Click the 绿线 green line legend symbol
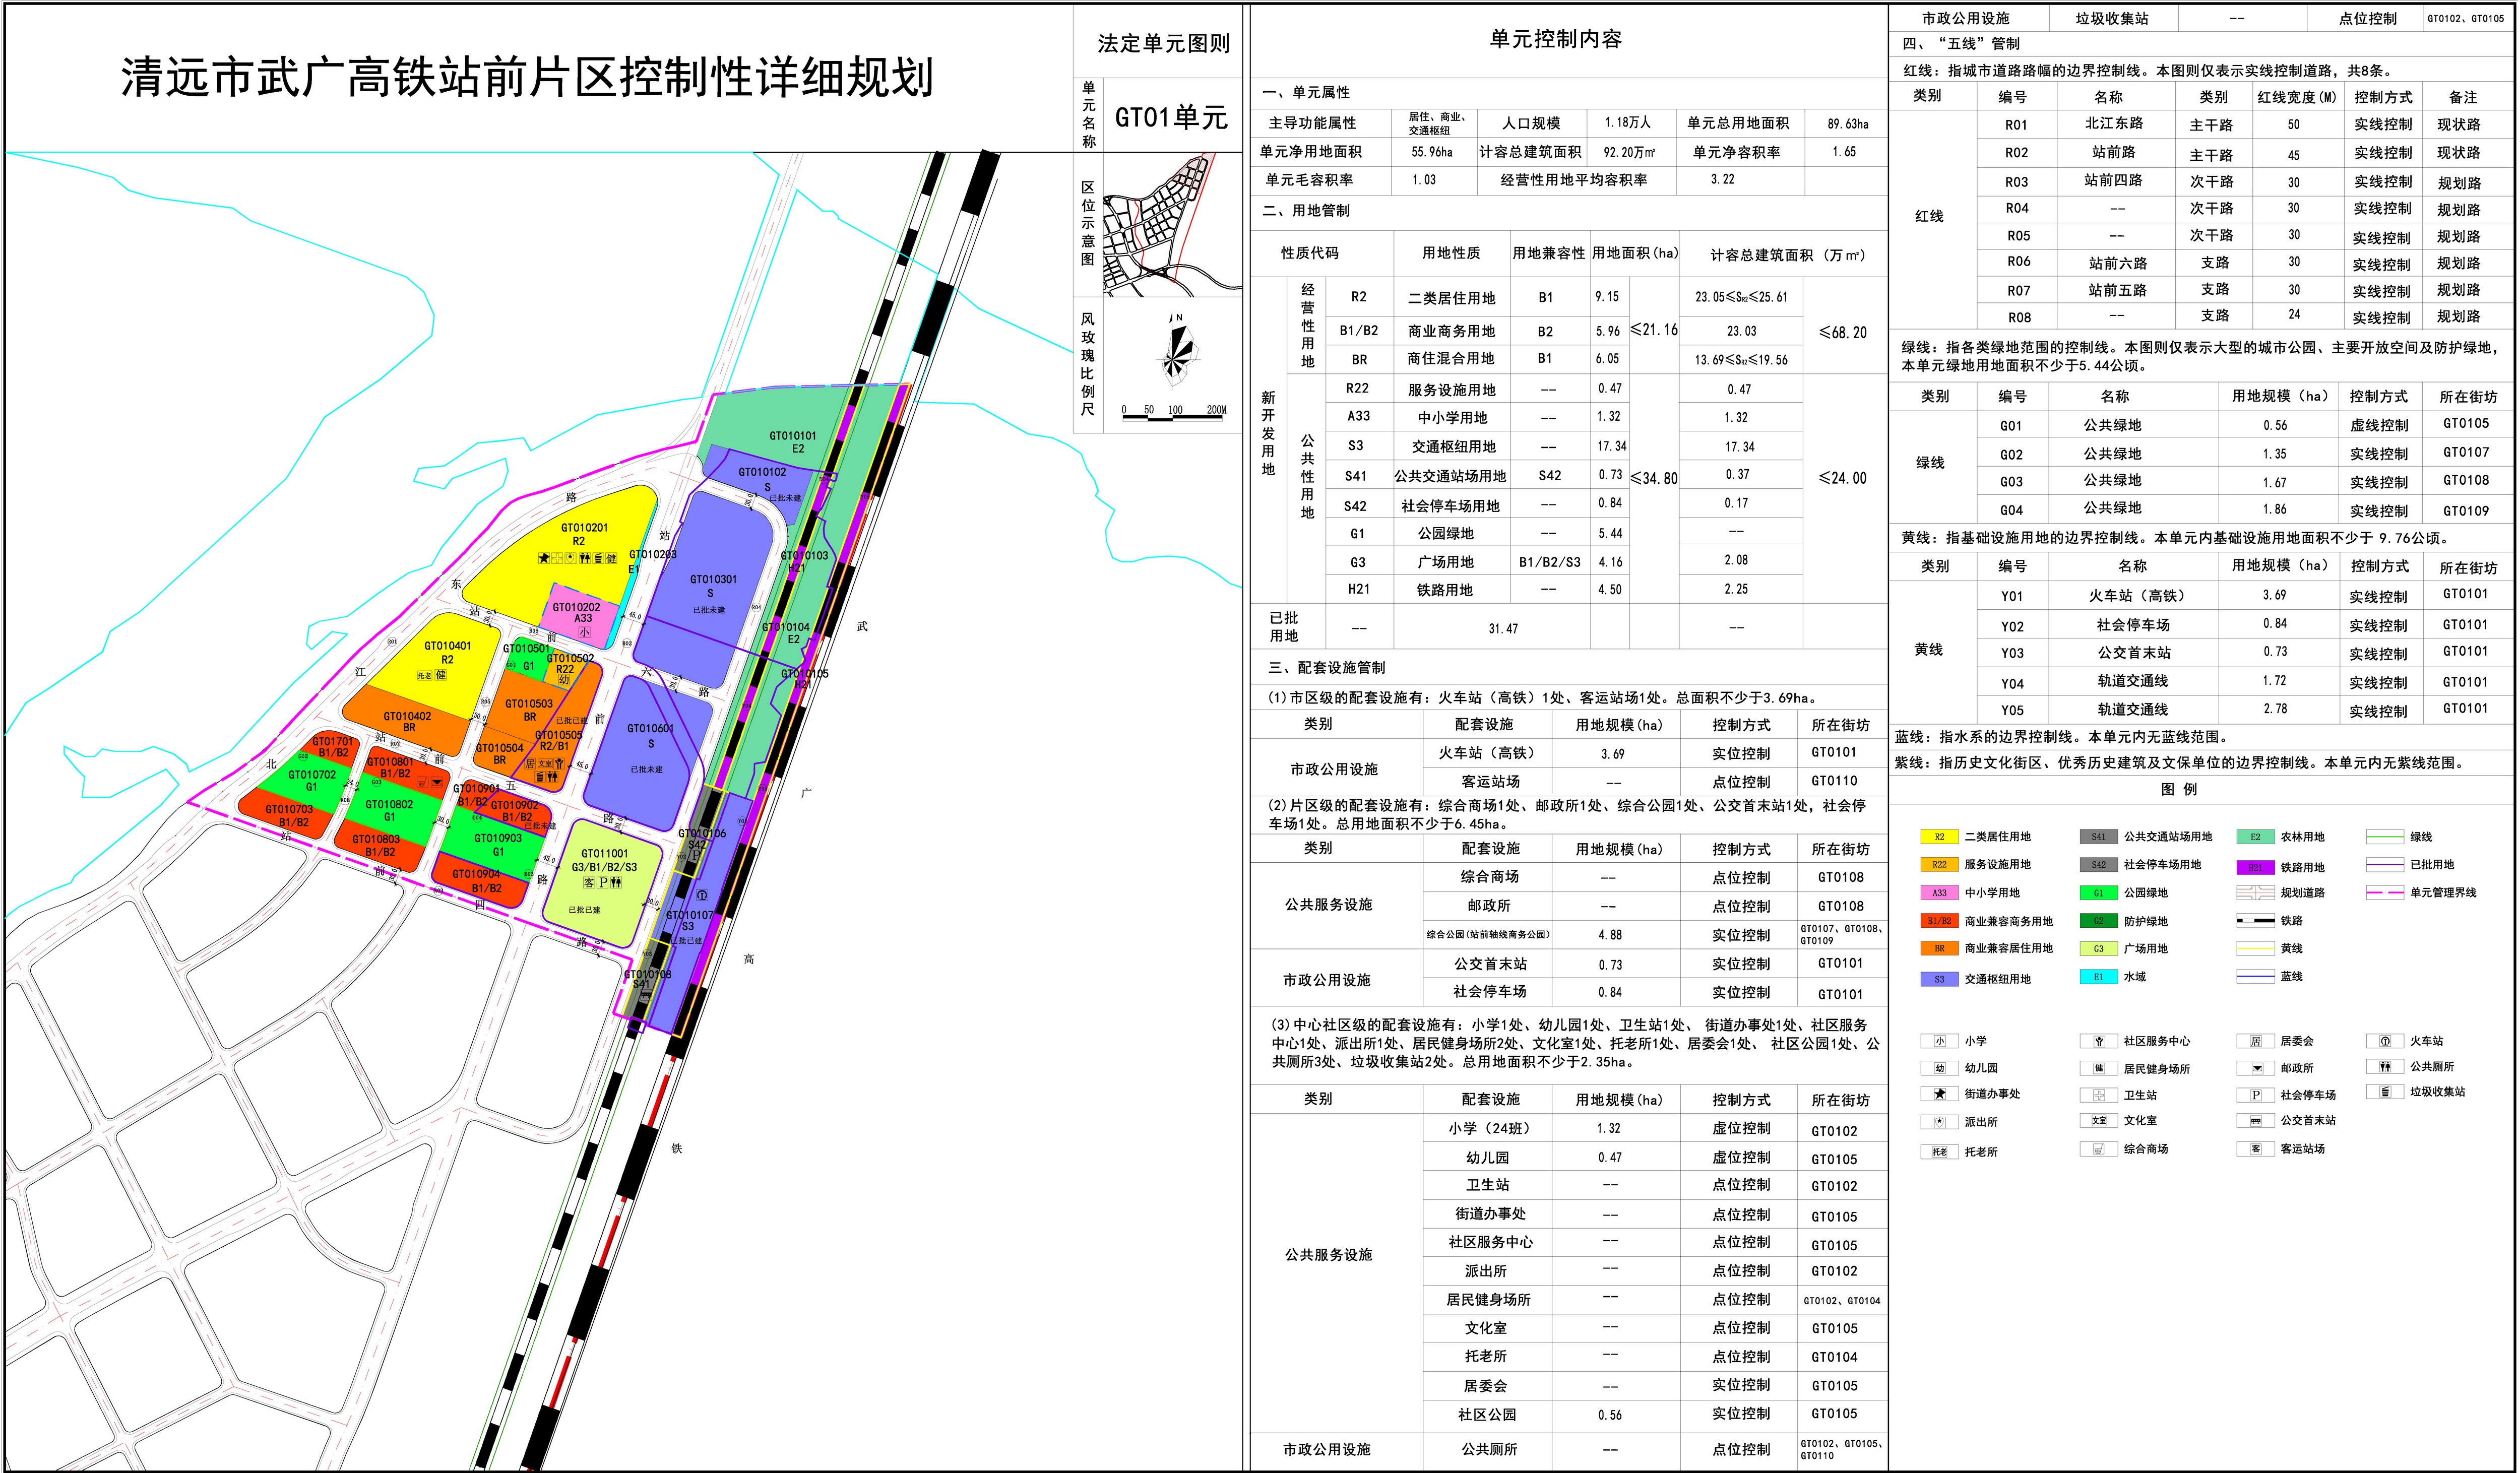The image size is (2520, 1473). (x=2385, y=837)
